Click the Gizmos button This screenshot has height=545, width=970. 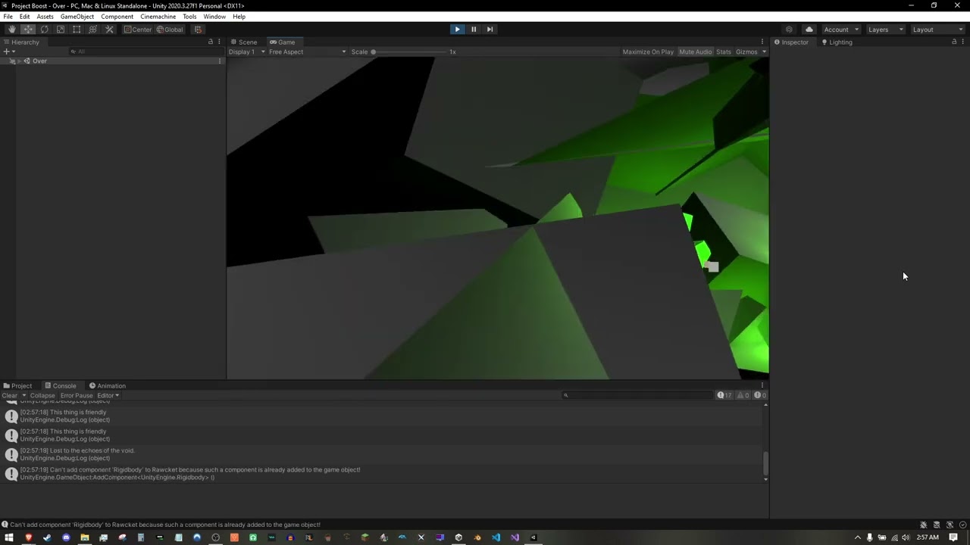(x=746, y=51)
